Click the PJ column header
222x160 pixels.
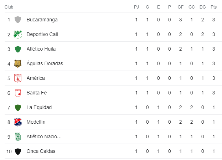pyautogui.click(x=136, y=7)
